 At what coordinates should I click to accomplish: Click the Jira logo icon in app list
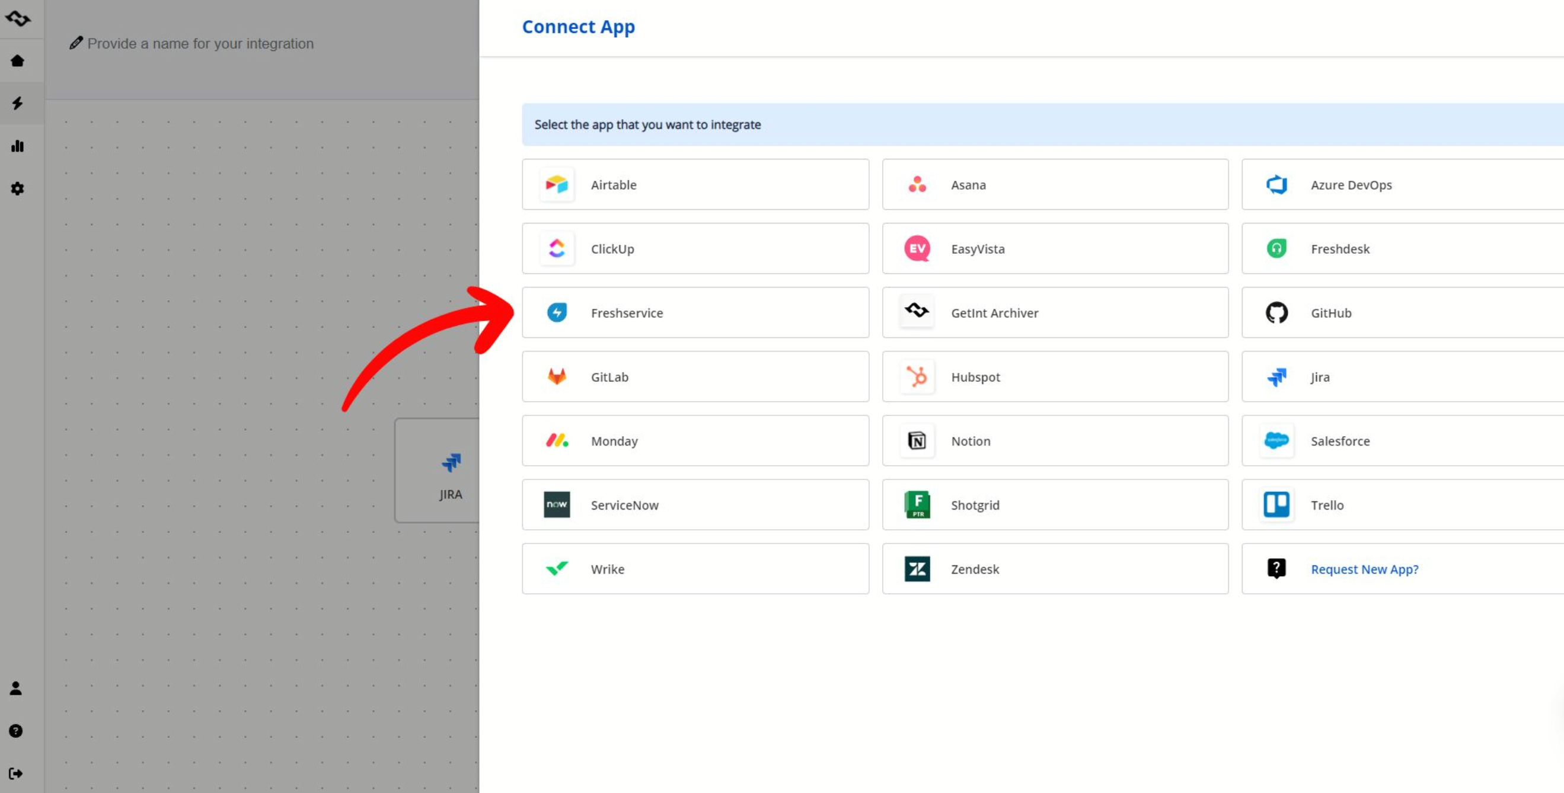click(1277, 377)
